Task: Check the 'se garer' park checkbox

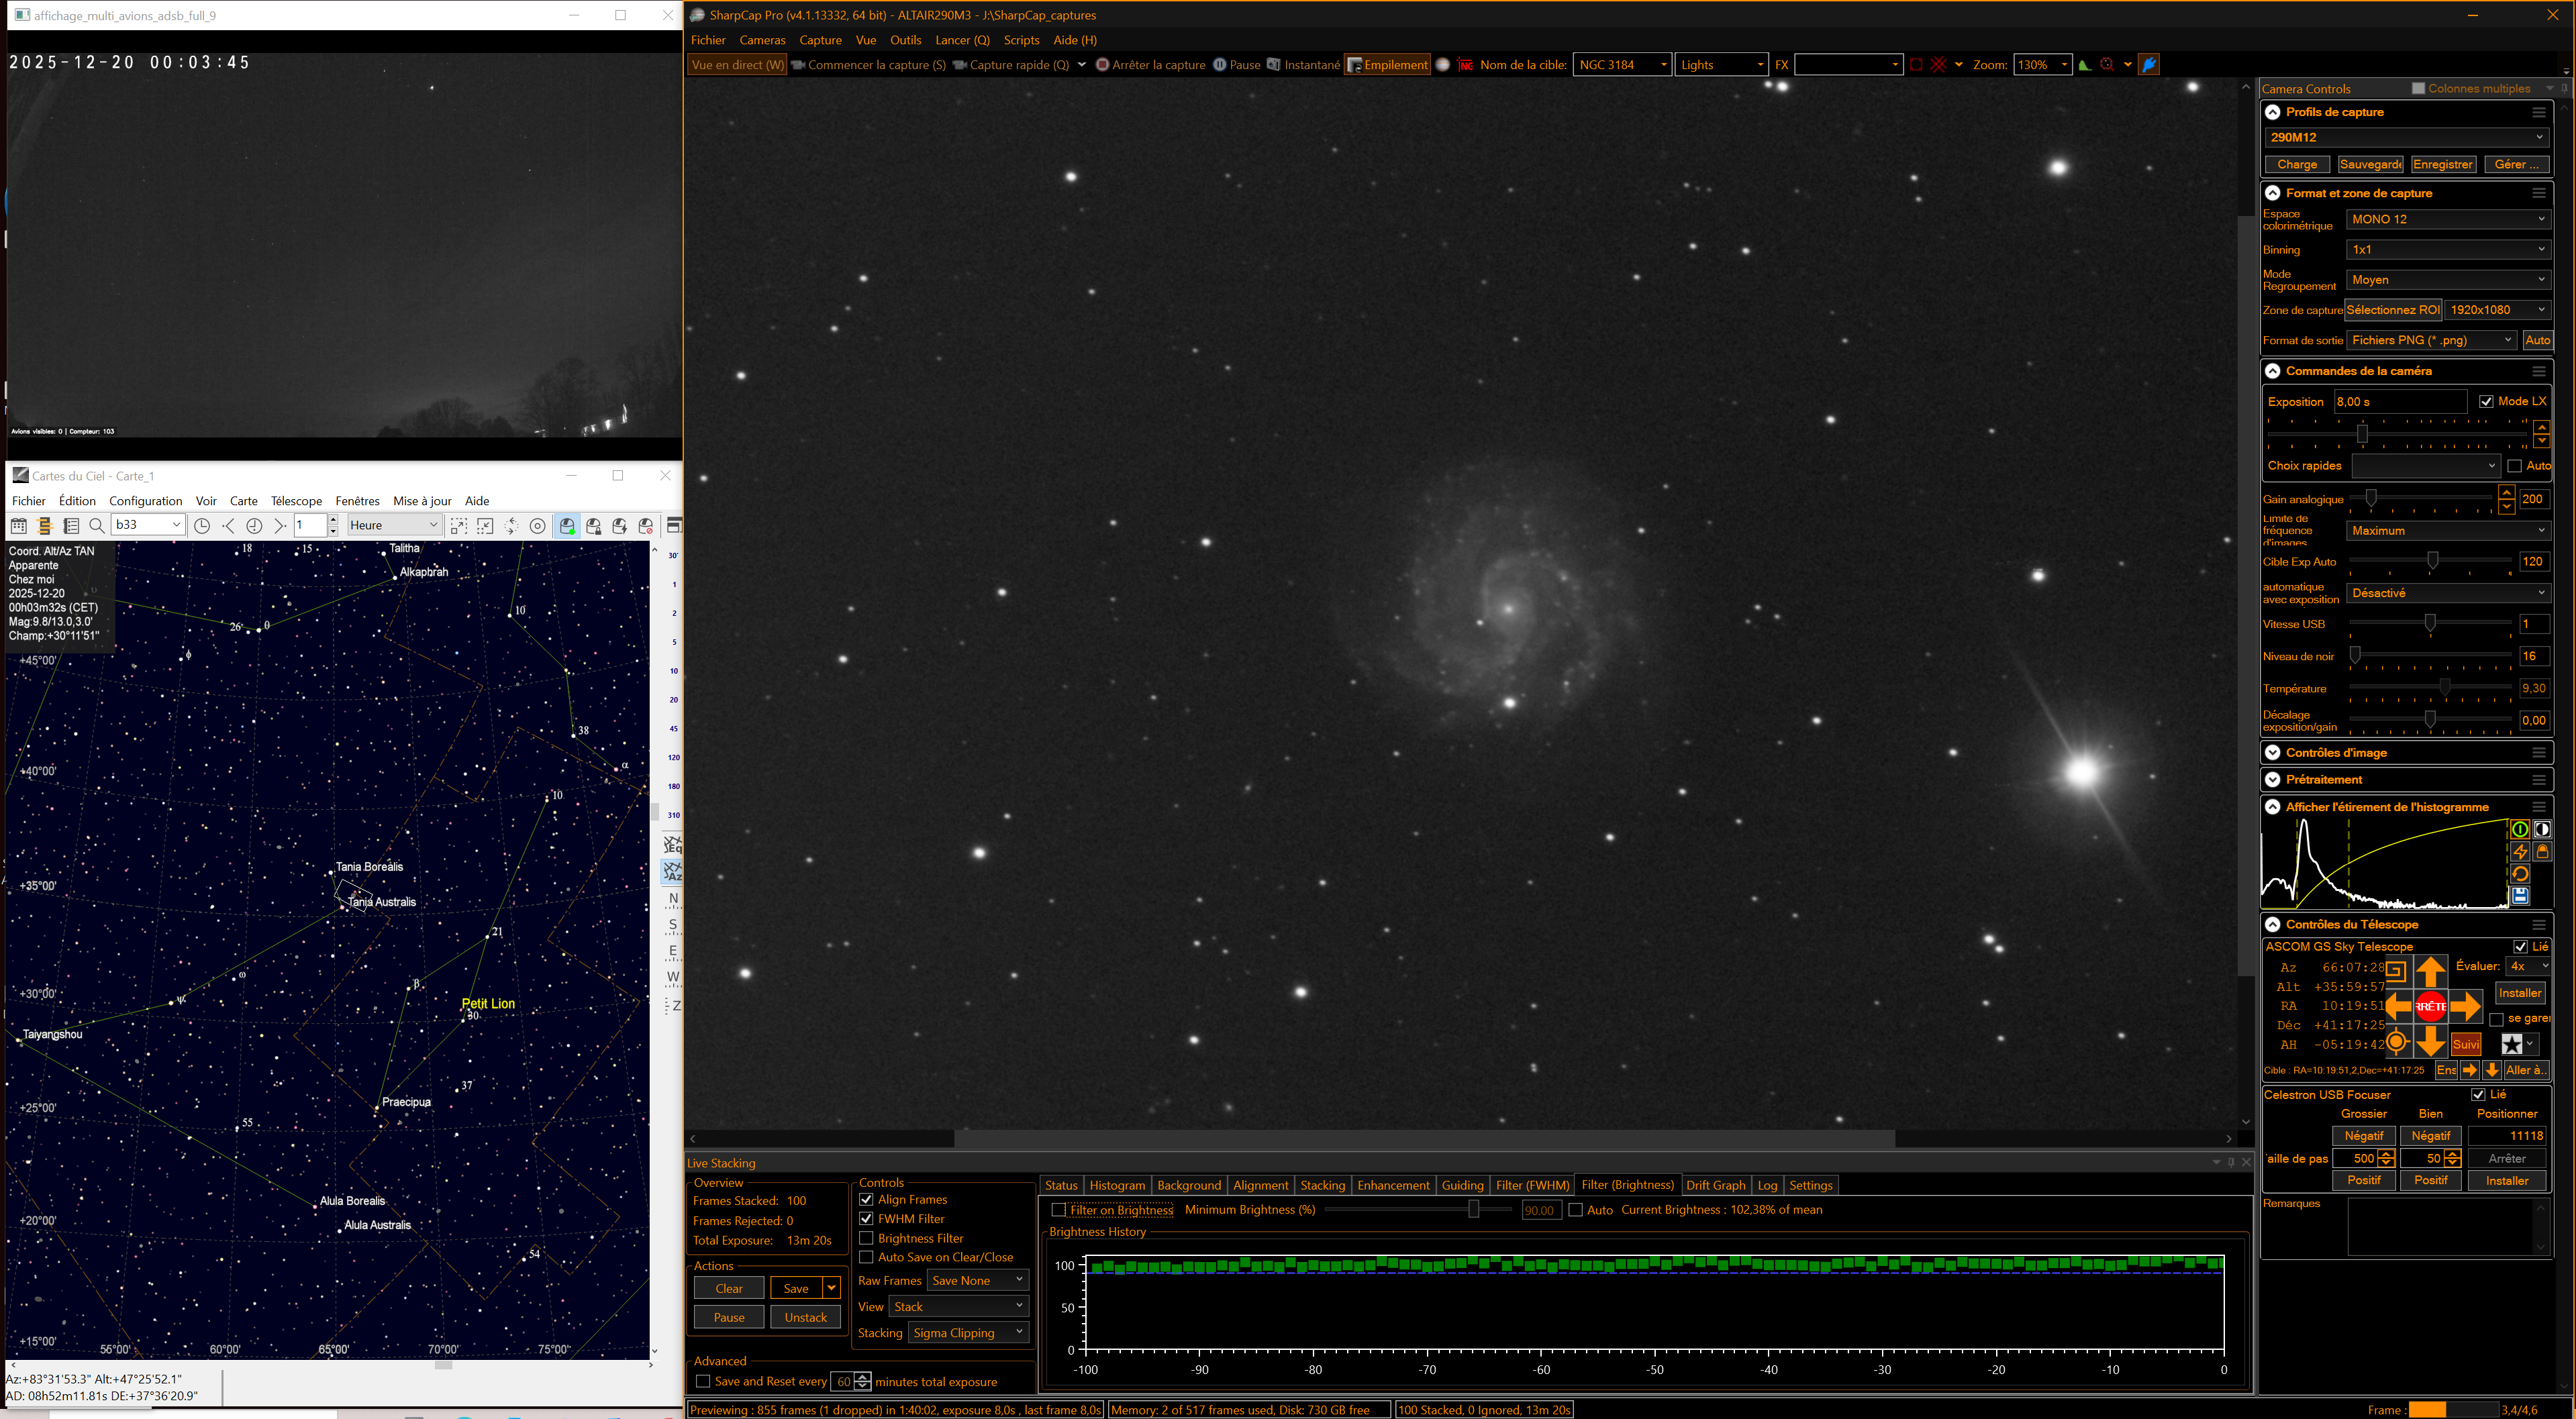Action: coord(2496,1019)
